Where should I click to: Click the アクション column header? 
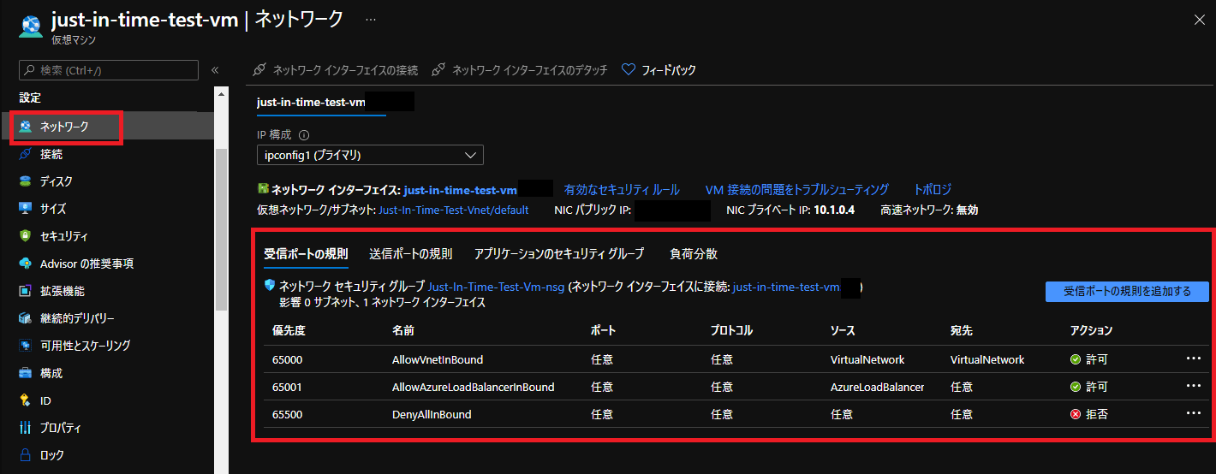click(x=1092, y=330)
